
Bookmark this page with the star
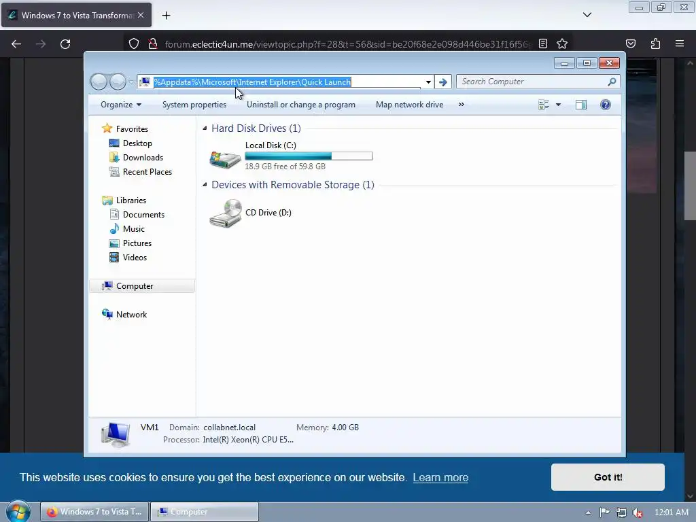[562, 43]
